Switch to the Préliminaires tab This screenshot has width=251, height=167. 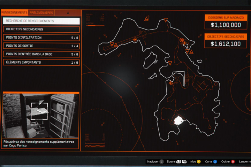point(41,13)
